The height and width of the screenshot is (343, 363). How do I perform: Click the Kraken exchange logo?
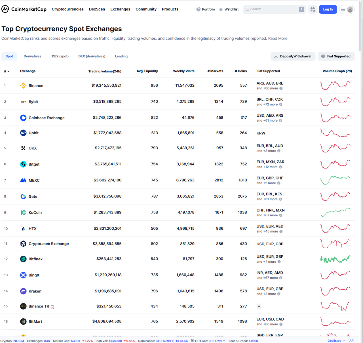tap(23, 291)
